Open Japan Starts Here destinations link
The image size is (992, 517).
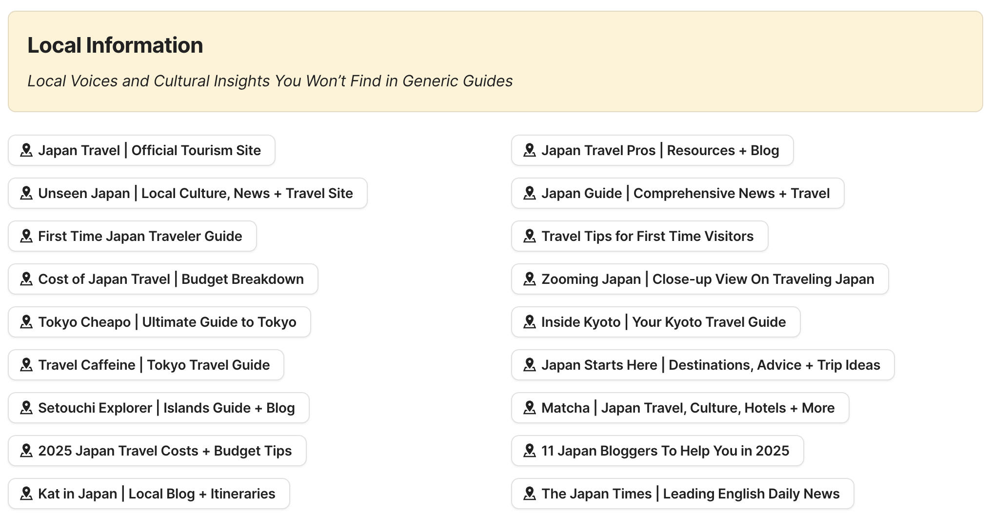702,365
